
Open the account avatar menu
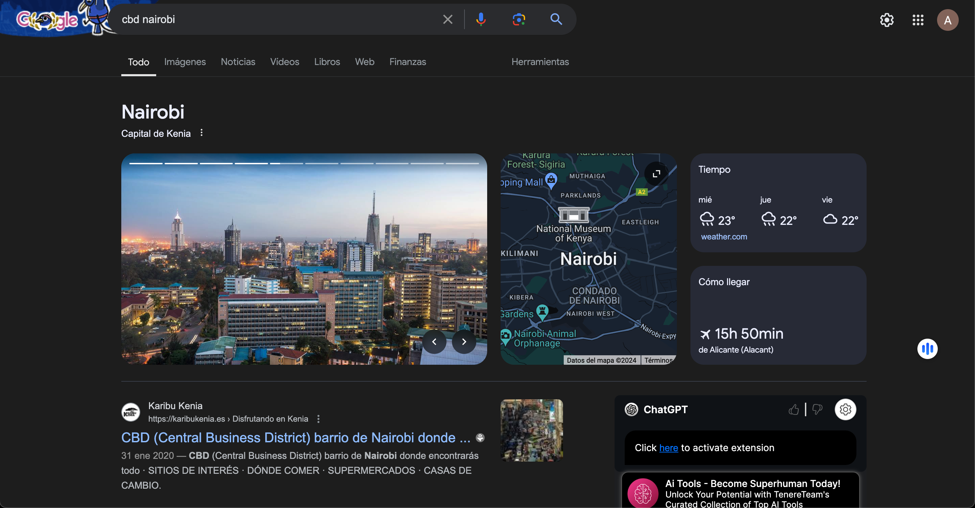(947, 20)
